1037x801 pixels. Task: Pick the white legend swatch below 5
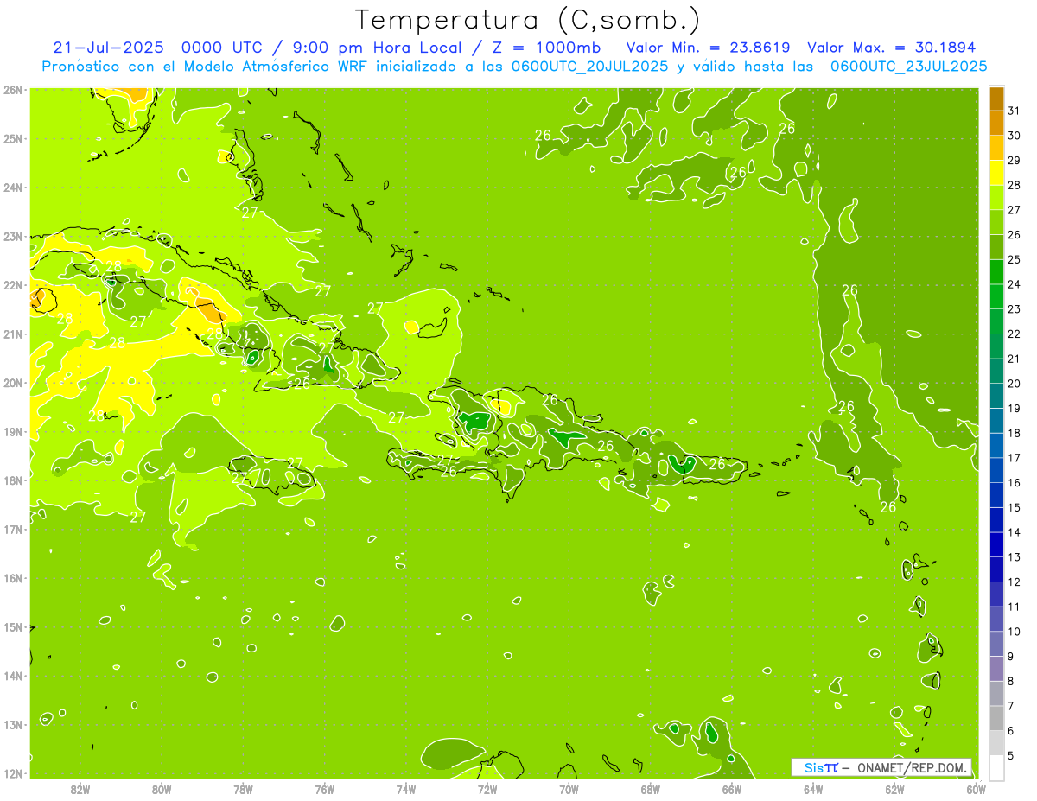(996, 766)
